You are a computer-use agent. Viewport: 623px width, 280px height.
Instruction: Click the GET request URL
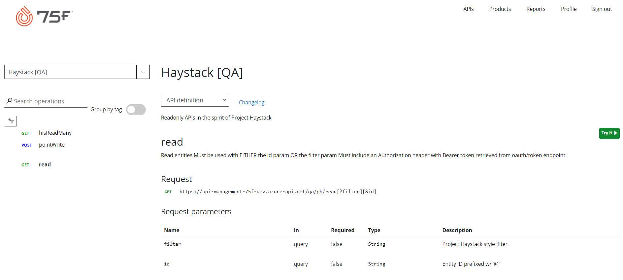point(278,192)
